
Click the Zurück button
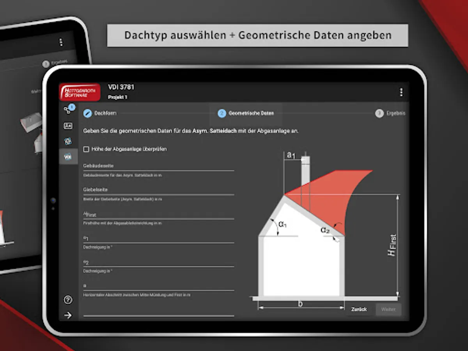[359, 309]
